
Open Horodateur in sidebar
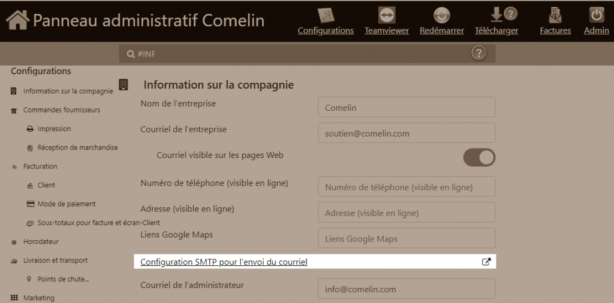41,241
